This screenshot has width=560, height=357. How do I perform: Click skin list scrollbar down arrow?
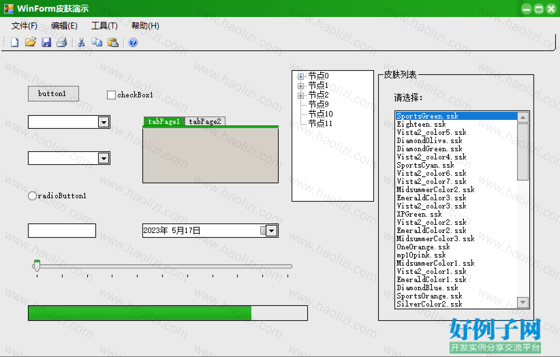[x=523, y=302]
